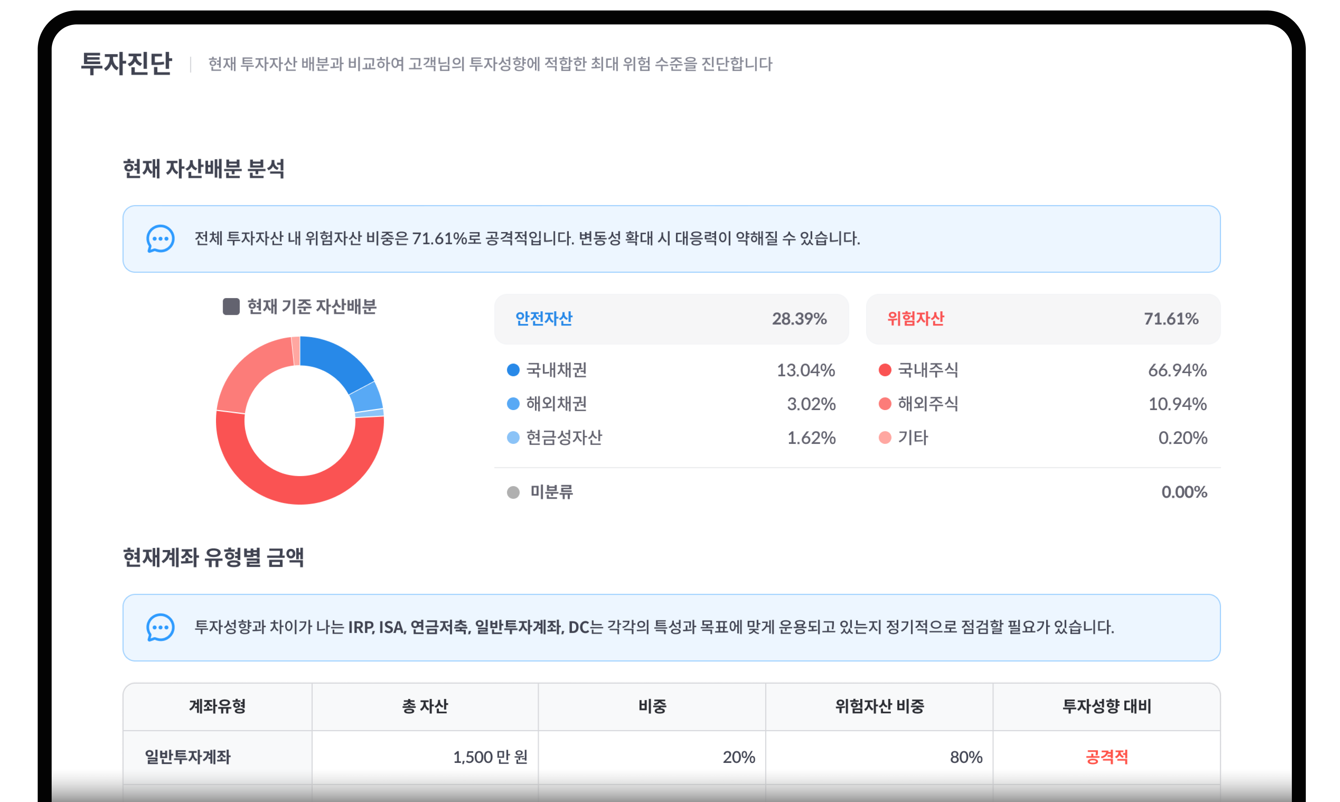
Task: Click the chat bubble icon in the risk-asset notice
Action: (x=161, y=239)
